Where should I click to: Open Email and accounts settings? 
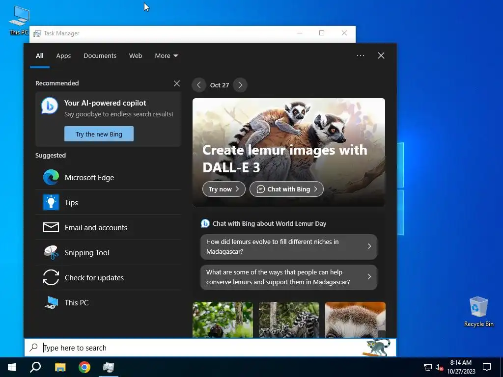tap(108, 227)
